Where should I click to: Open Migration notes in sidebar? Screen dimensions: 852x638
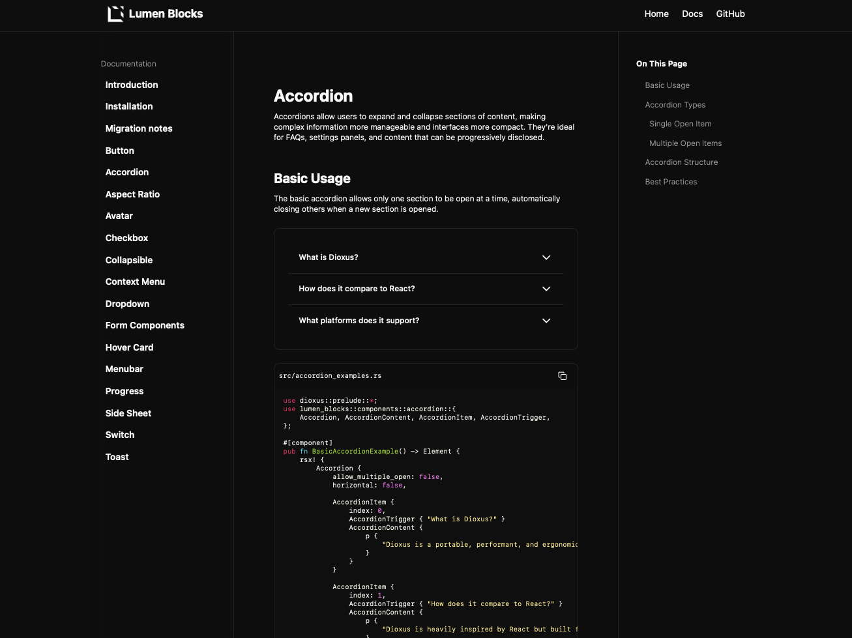pos(139,128)
